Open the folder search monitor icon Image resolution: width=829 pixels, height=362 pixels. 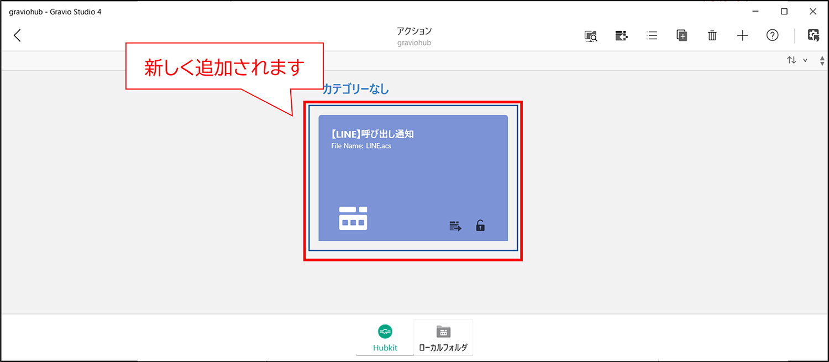point(591,36)
